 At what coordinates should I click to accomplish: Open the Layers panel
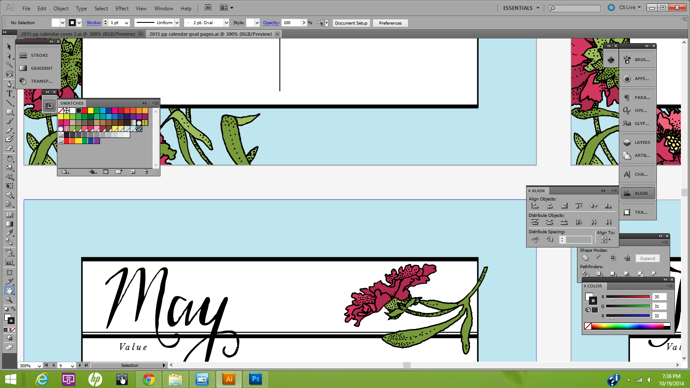tap(638, 143)
